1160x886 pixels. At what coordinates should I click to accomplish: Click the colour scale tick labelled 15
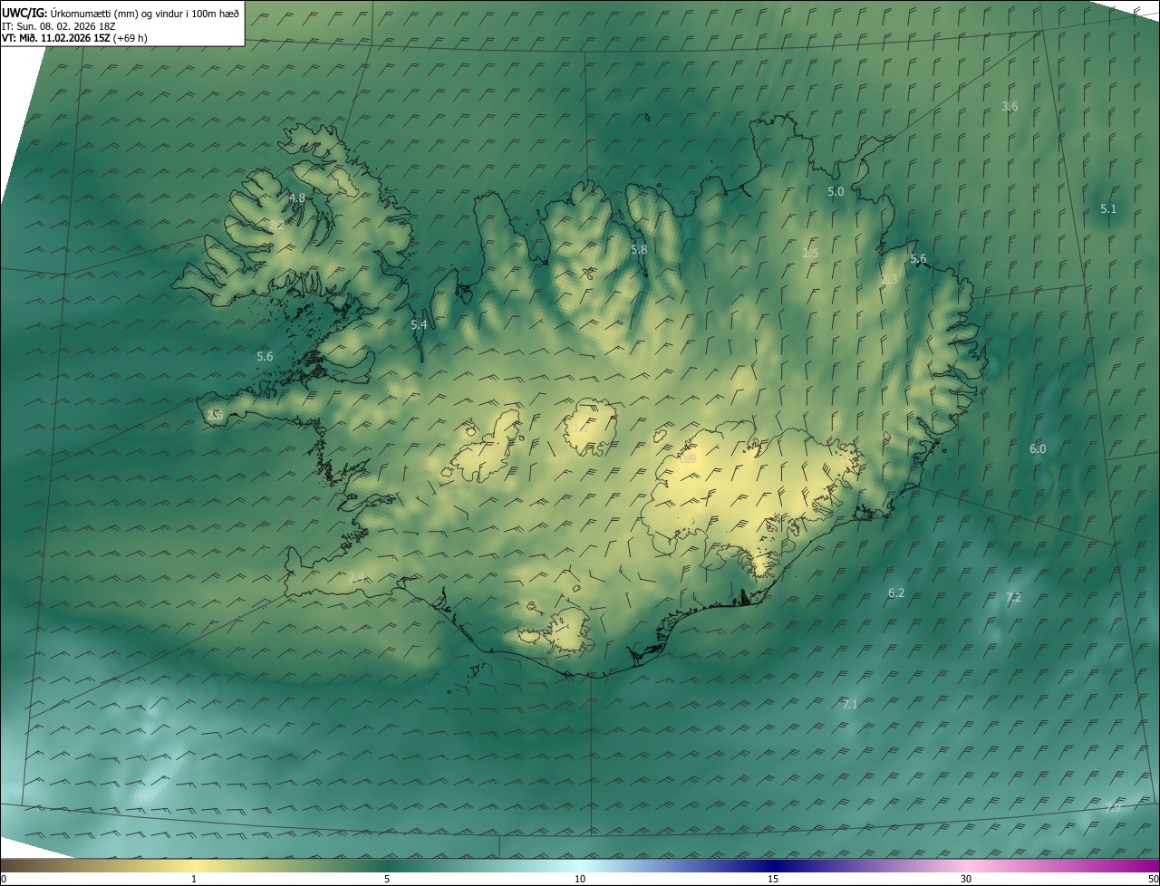772,879
